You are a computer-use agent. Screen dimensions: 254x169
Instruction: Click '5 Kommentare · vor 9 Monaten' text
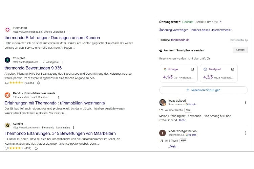click(x=30, y=97)
